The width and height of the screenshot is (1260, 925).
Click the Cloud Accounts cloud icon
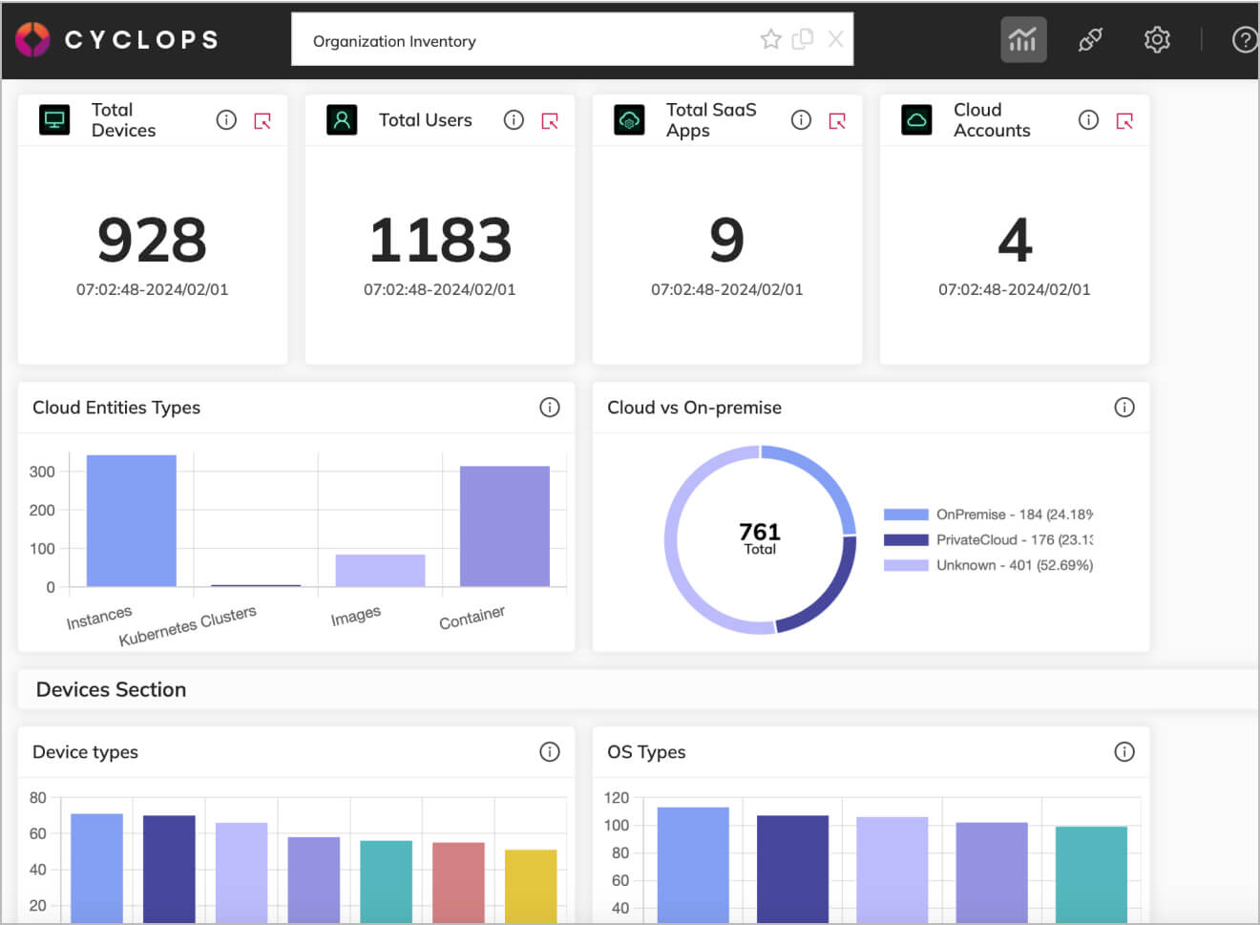(916, 119)
